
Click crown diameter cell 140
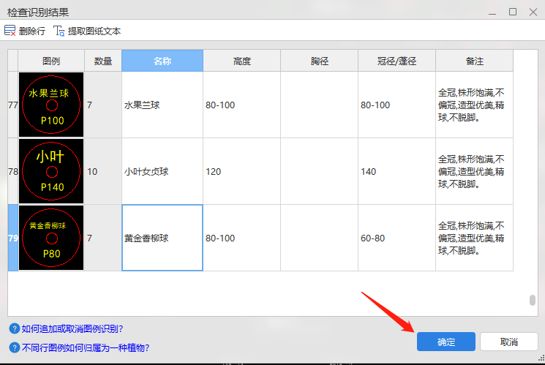tap(397, 171)
